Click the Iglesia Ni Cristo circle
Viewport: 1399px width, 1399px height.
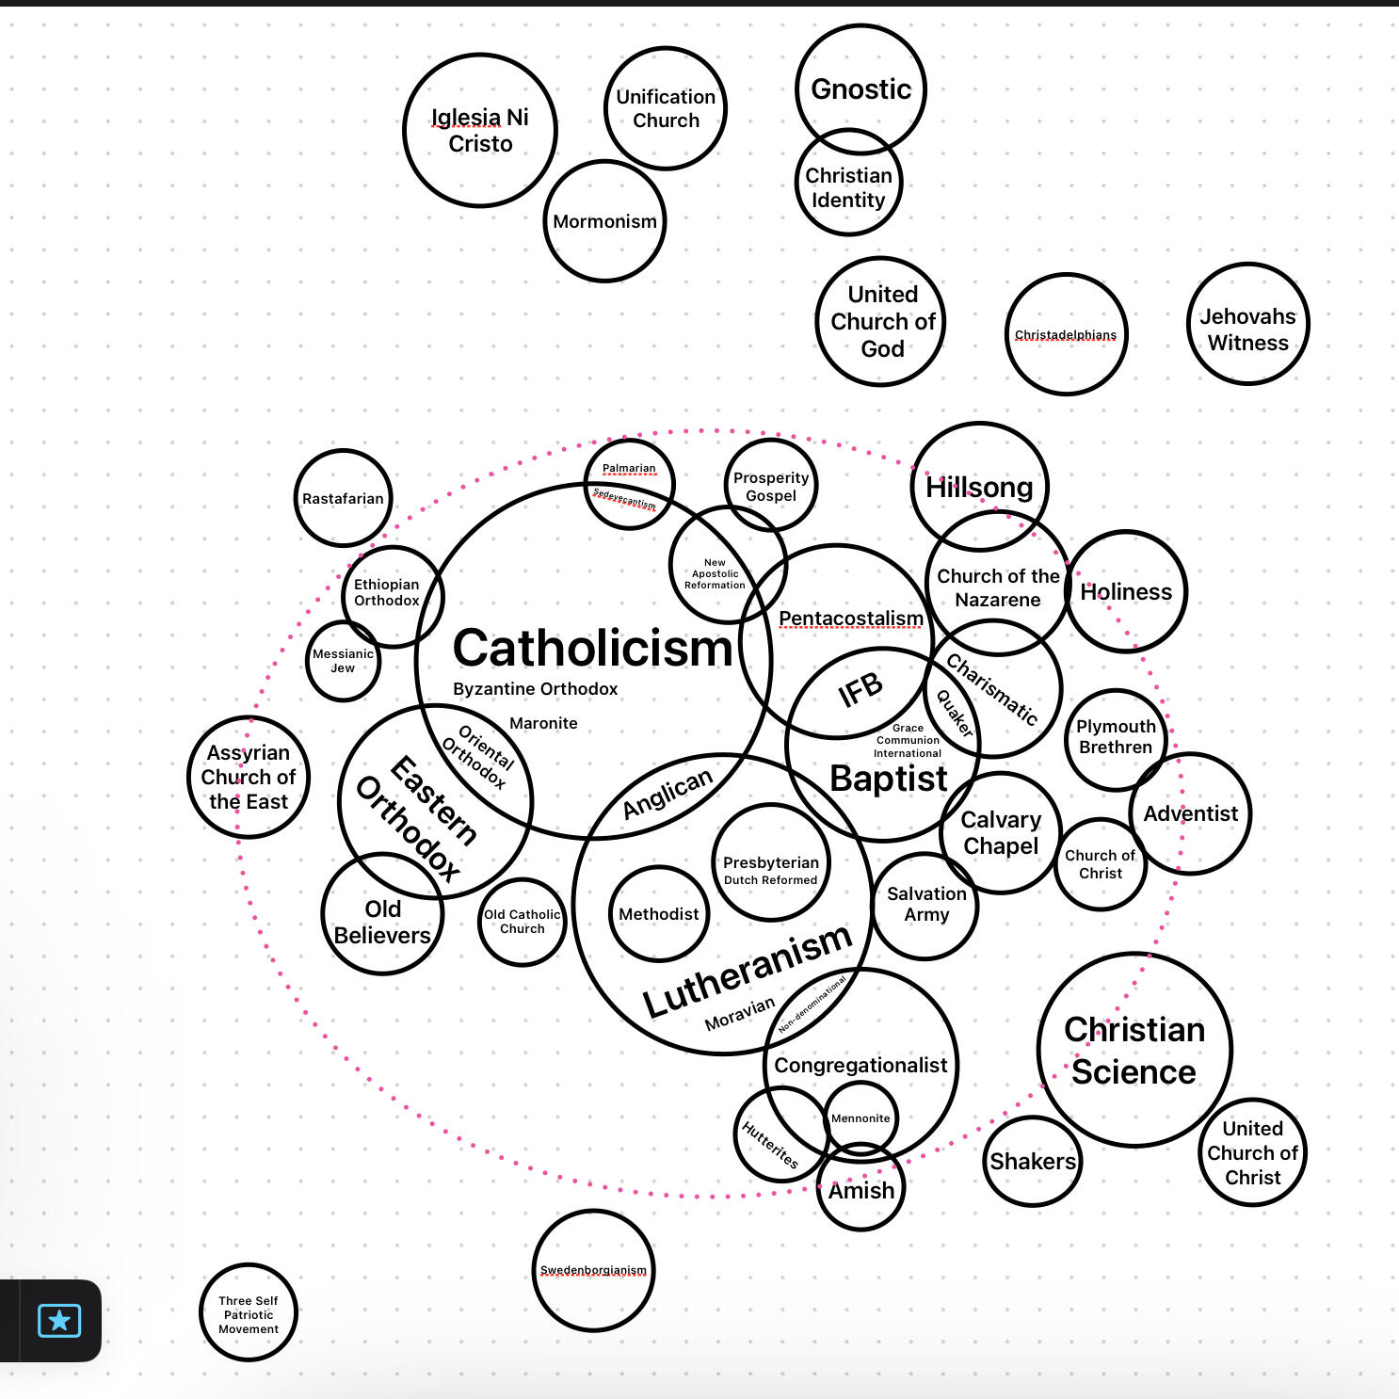tap(480, 130)
